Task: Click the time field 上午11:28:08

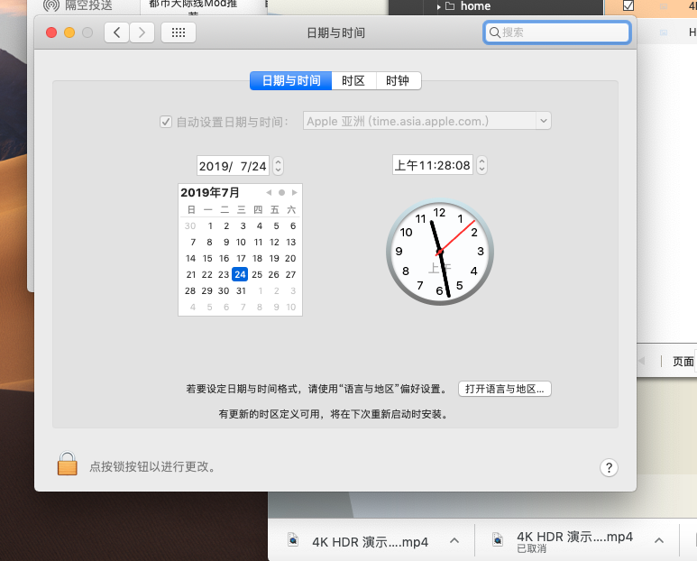Action: coord(433,165)
